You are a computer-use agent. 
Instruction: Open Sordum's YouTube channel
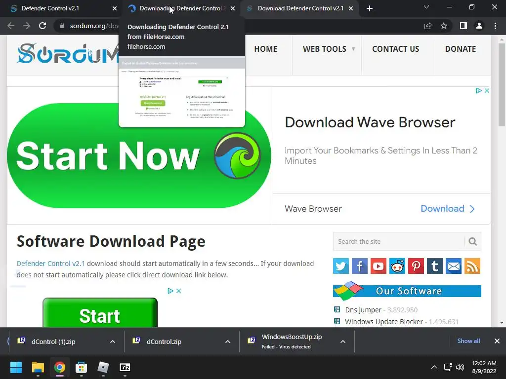tap(378, 266)
